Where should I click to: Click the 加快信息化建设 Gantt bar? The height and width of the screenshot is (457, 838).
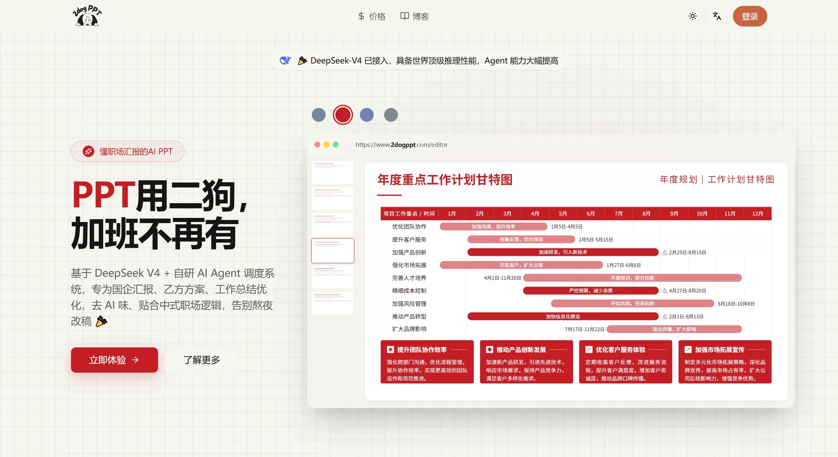(563, 316)
